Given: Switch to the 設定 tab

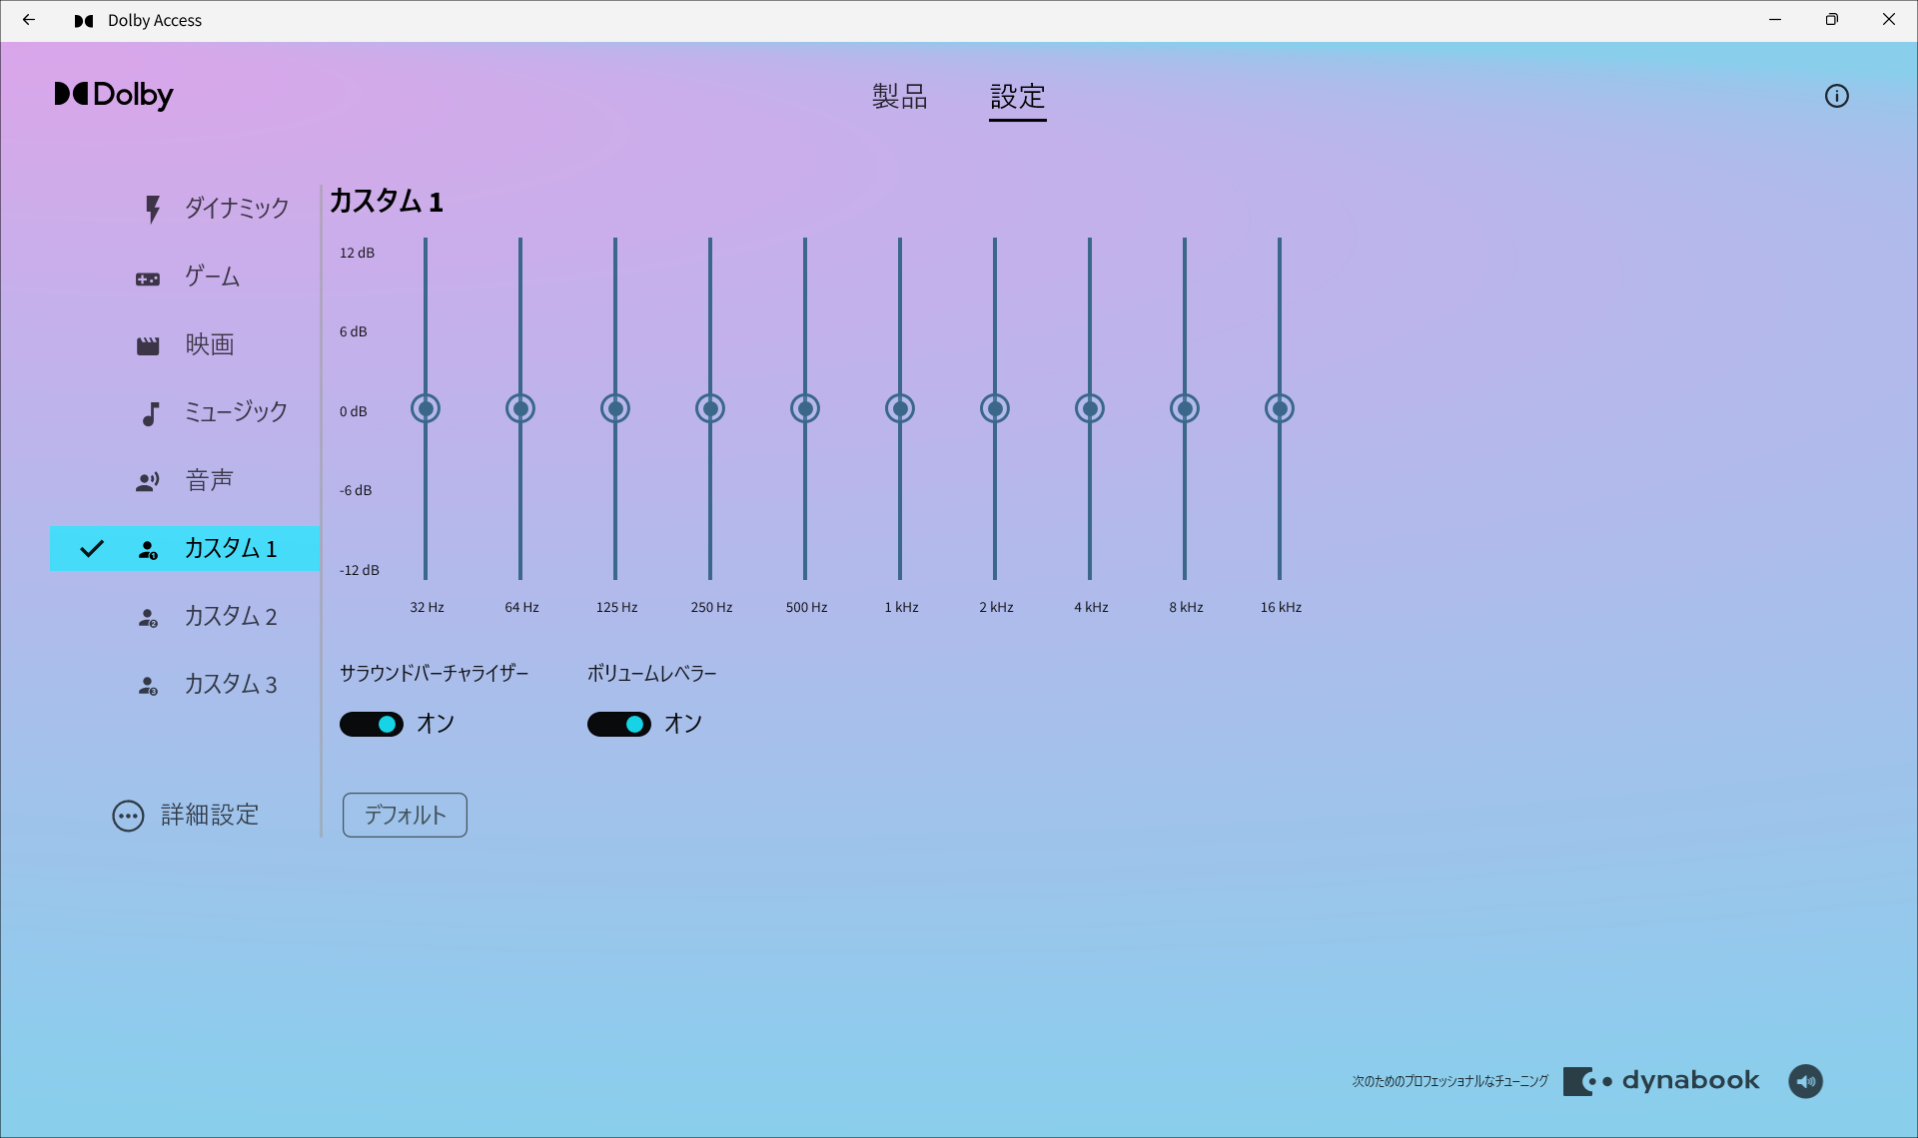Looking at the screenshot, I should [x=1017, y=98].
